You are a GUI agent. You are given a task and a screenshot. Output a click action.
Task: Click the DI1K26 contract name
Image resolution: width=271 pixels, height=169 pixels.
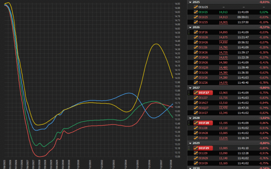203,52
